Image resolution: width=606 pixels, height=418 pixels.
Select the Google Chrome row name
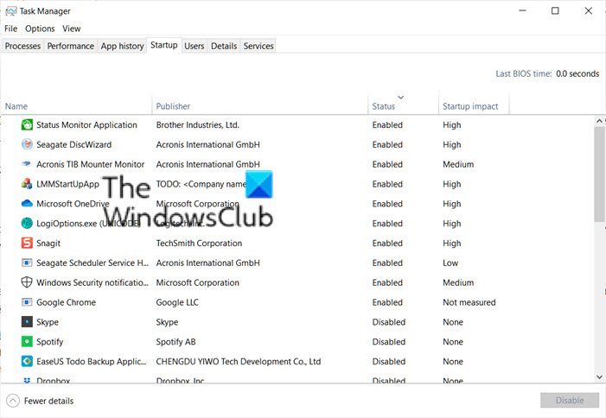point(66,302)
